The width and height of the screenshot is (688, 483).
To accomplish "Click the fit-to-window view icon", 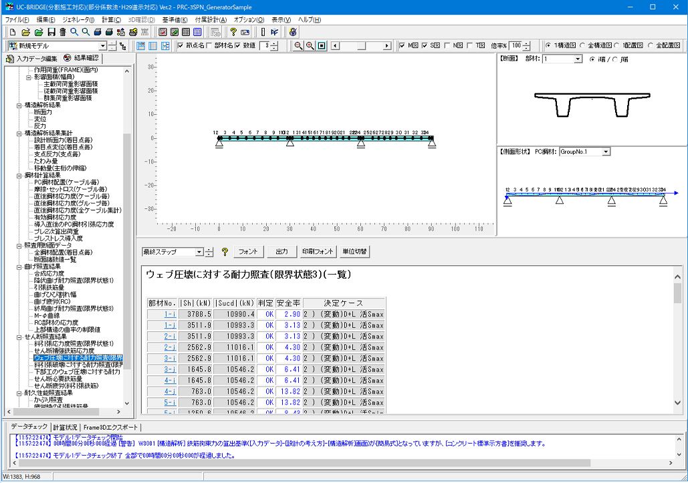I will (322, 46).
